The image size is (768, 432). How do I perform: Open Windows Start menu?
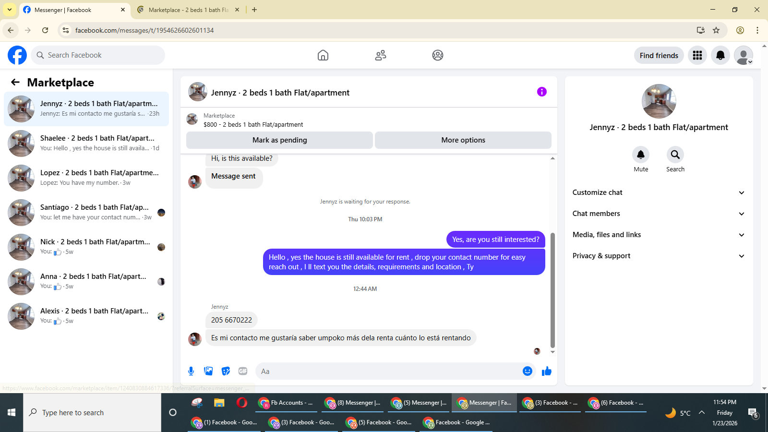(x=12, y=412)
